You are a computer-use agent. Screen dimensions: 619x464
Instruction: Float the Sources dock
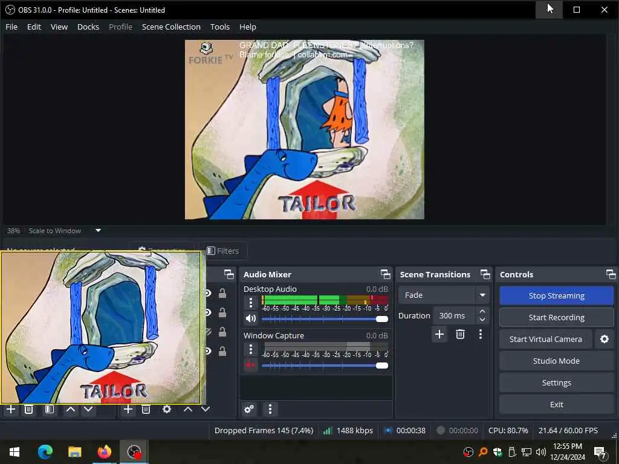coord(228,274)
